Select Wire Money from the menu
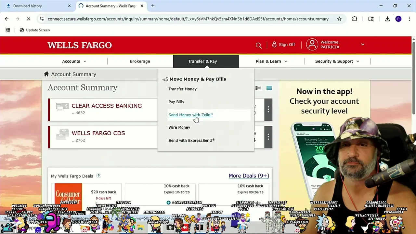416x234 pixels. click(179, 127)
